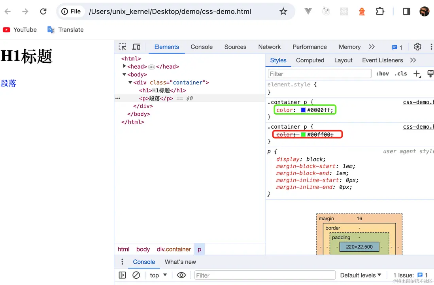Toggle the device toolbar icon
Image resolution: width=434 pixels, height=285 pixels.
(136, 47)
